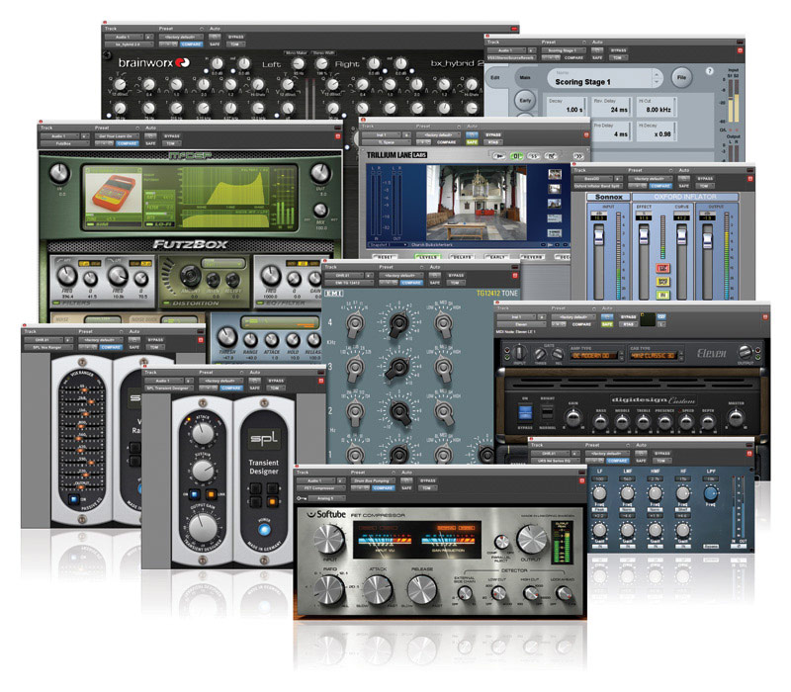The height and width of the screenshot is (692, 791).
Task: Click the Oxford Inflator input fader
Action: point(599,236)
